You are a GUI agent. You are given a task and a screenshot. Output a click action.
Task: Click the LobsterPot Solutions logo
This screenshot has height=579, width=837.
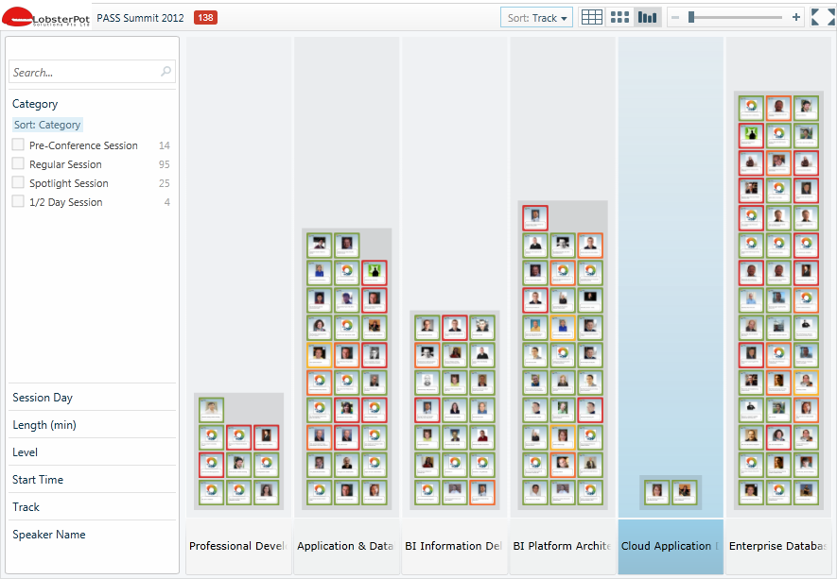tap(47, 17)
